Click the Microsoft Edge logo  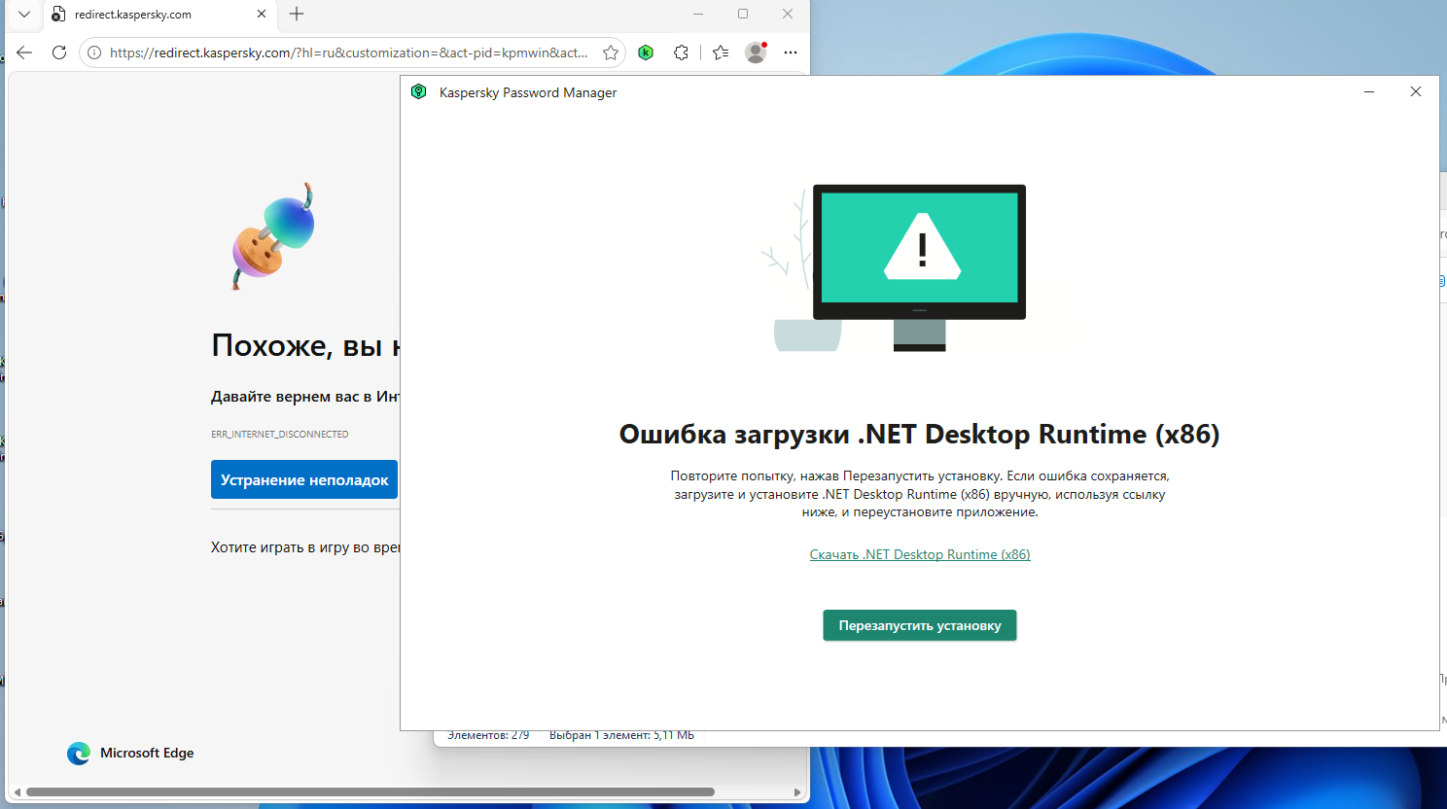(79, 754)
